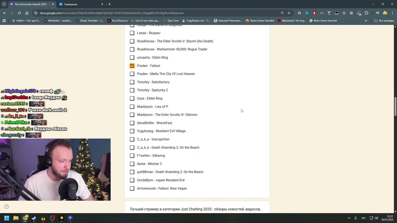Image resolution: width=397 pixels, height=223 pixels.
Task: Check RoadHouse - Warhammer 40,000: Rogue Trader checkbox
Action: (132, 49)
